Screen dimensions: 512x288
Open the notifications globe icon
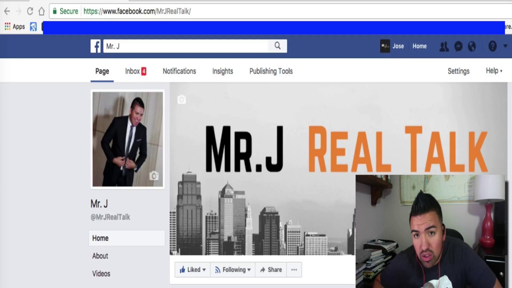pos(472,46)
